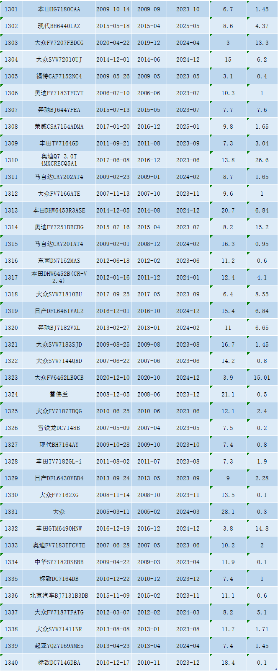Click the 标致DC7164DB cell
Image resolution: width=278 pixels, height=671 pixels.
59,579
